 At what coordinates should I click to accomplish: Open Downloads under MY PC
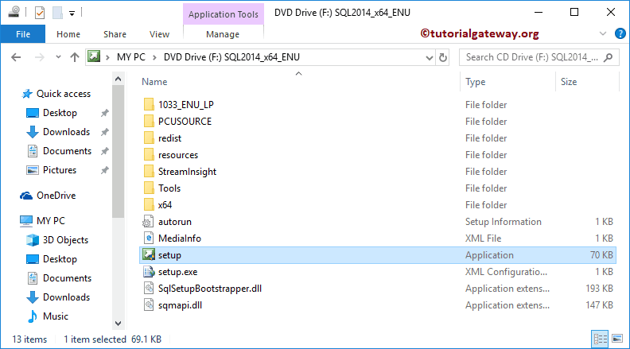(66, 297)
